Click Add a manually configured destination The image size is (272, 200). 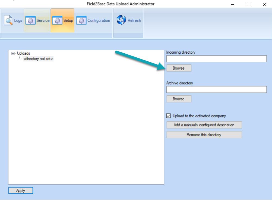[x=204, y=125]
